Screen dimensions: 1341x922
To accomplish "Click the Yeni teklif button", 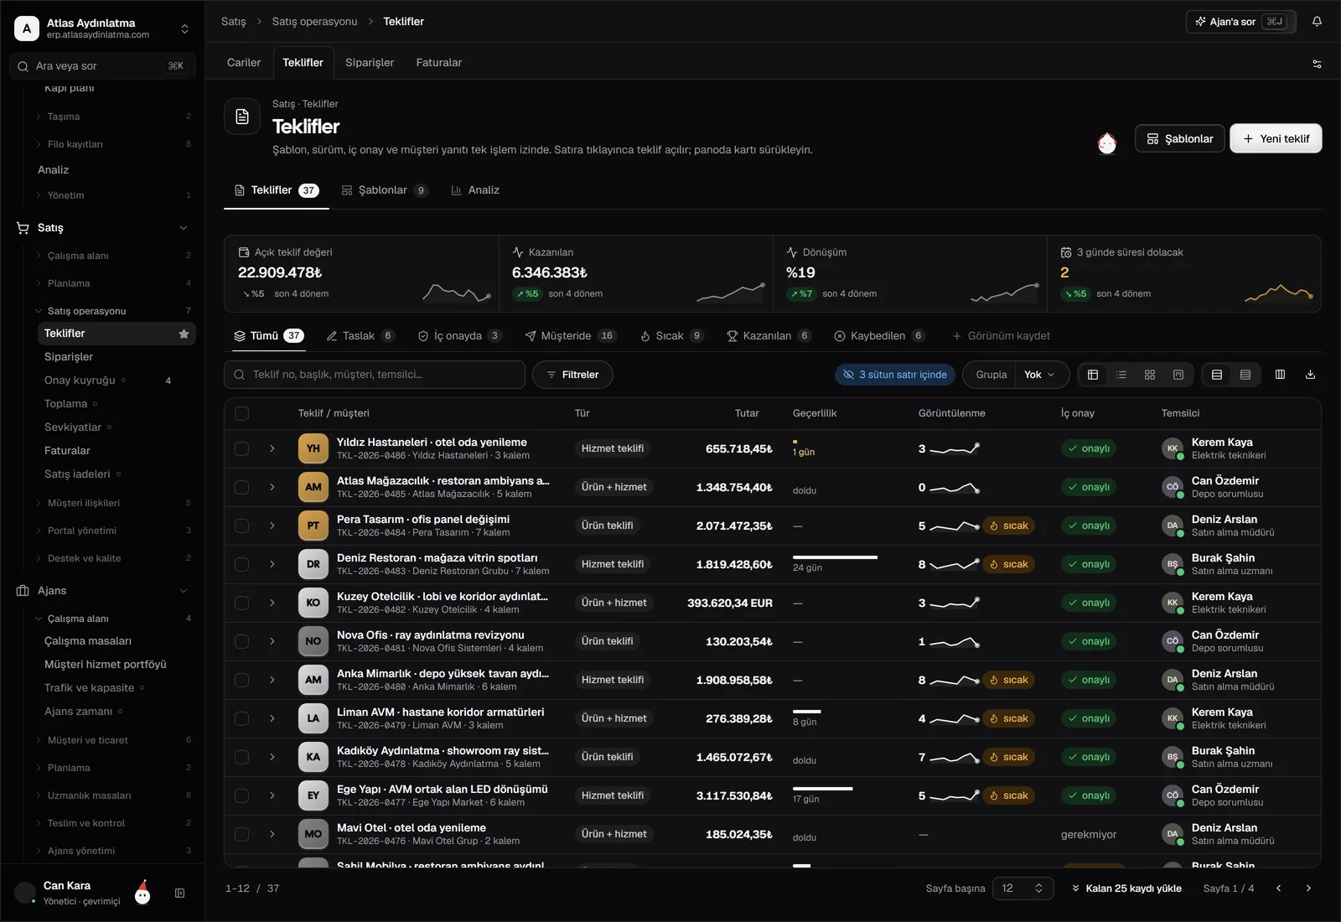I will click(1276, 139).
